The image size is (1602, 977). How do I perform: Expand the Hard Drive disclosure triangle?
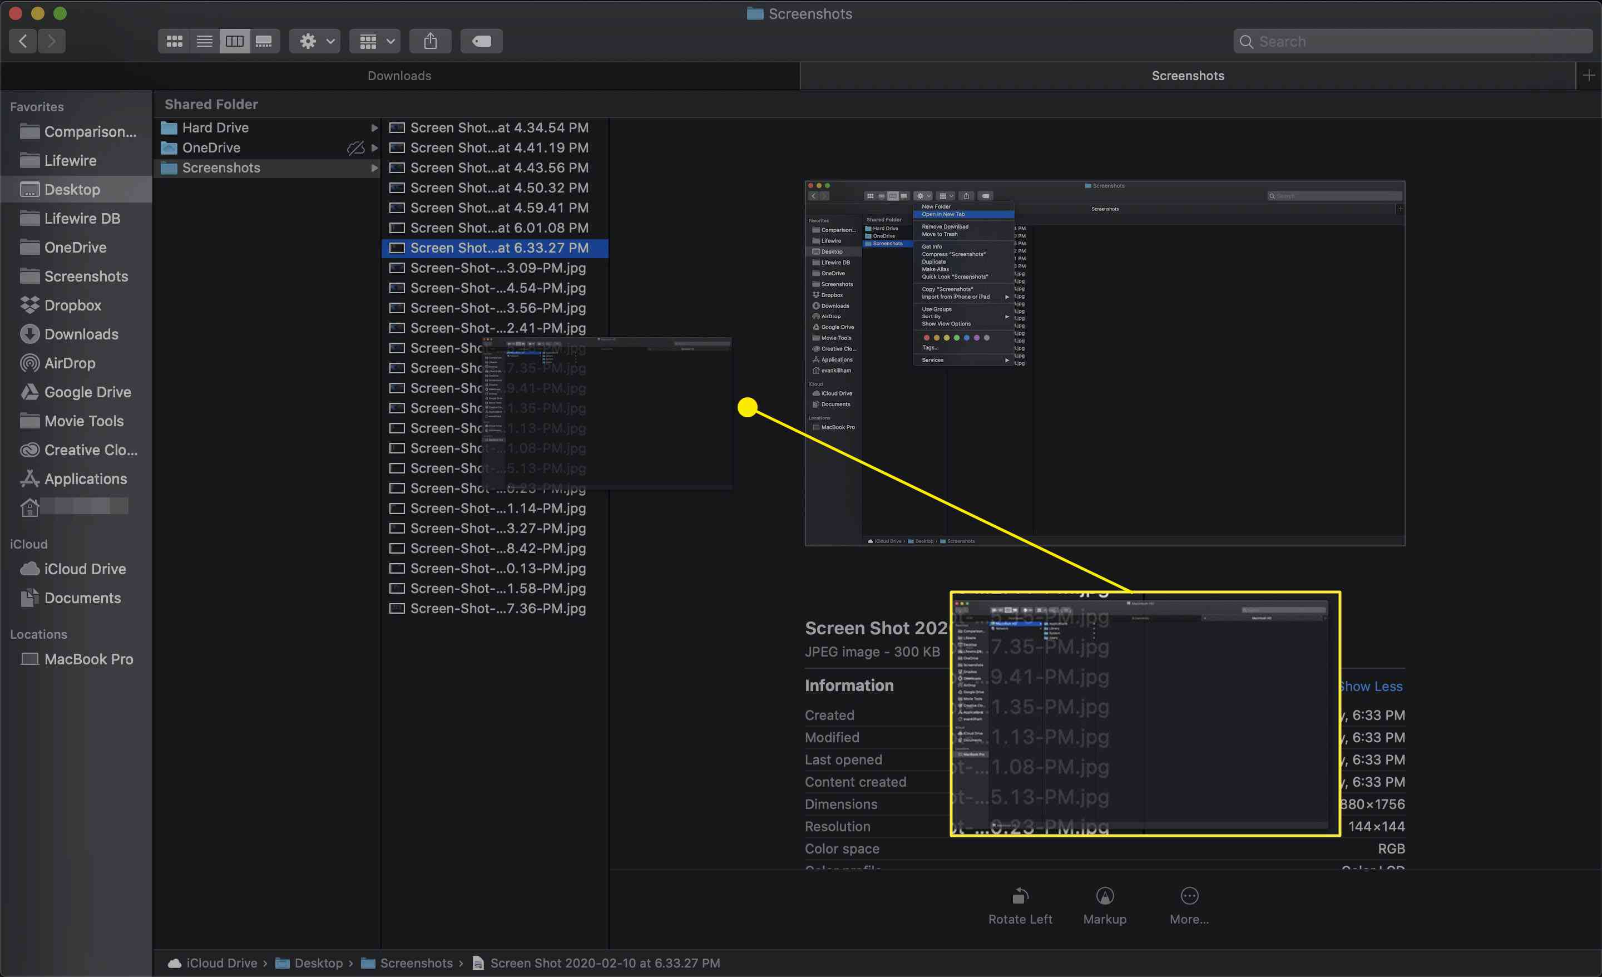point(373,128)
